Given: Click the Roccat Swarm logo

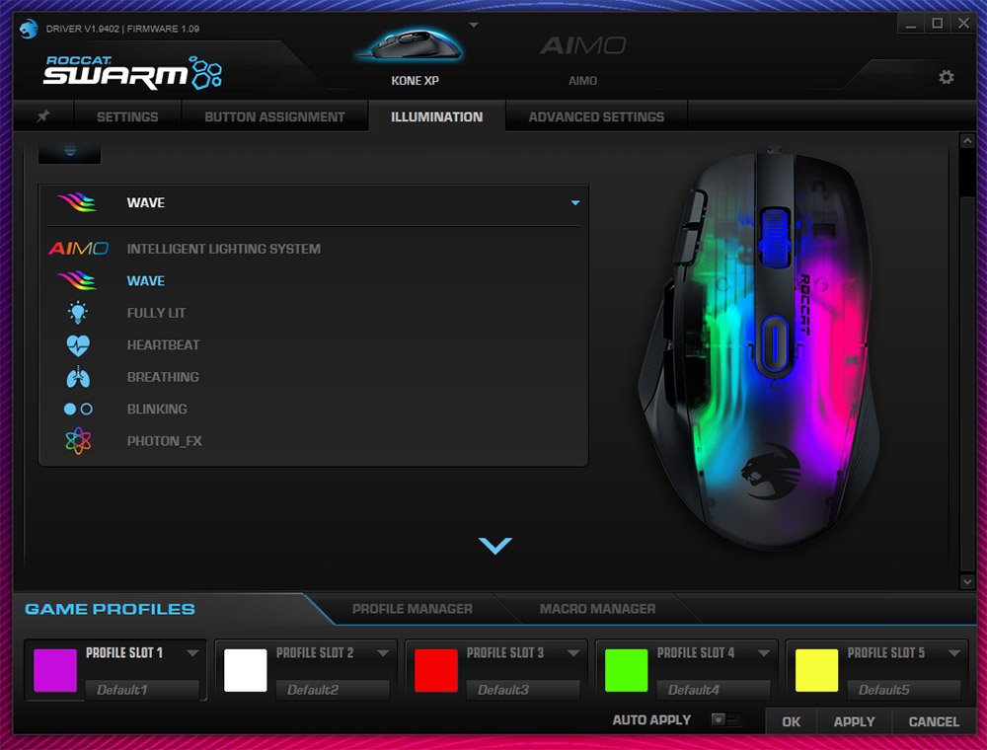Looking at the screenshot, I should point(133,72).
